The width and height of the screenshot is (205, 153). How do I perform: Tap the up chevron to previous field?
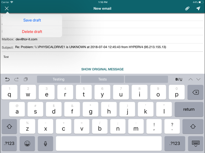click(x=191, y=79)
